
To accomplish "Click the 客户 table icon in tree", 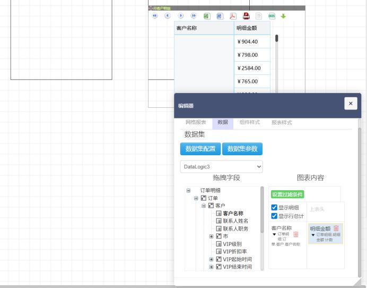I will (211, 206).
